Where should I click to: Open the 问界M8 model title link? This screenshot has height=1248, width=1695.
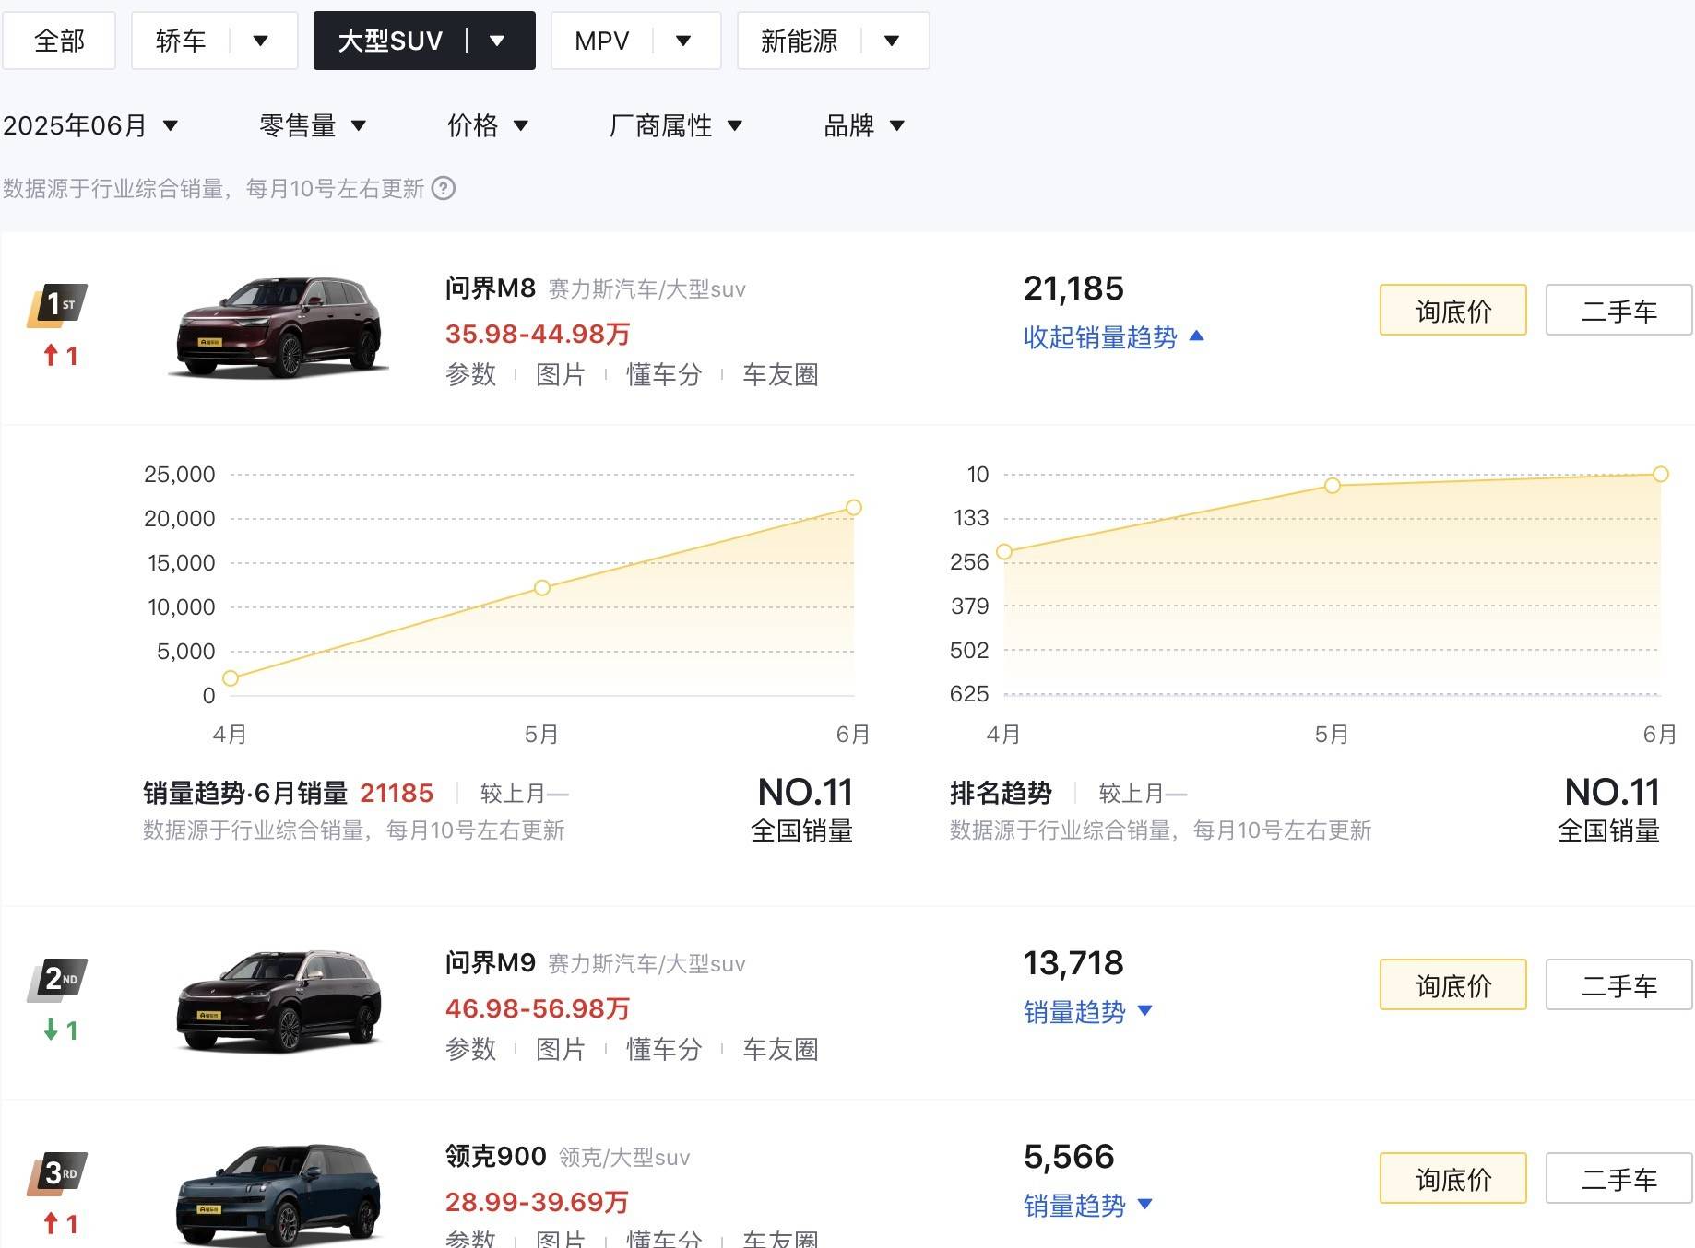(490, 288)
